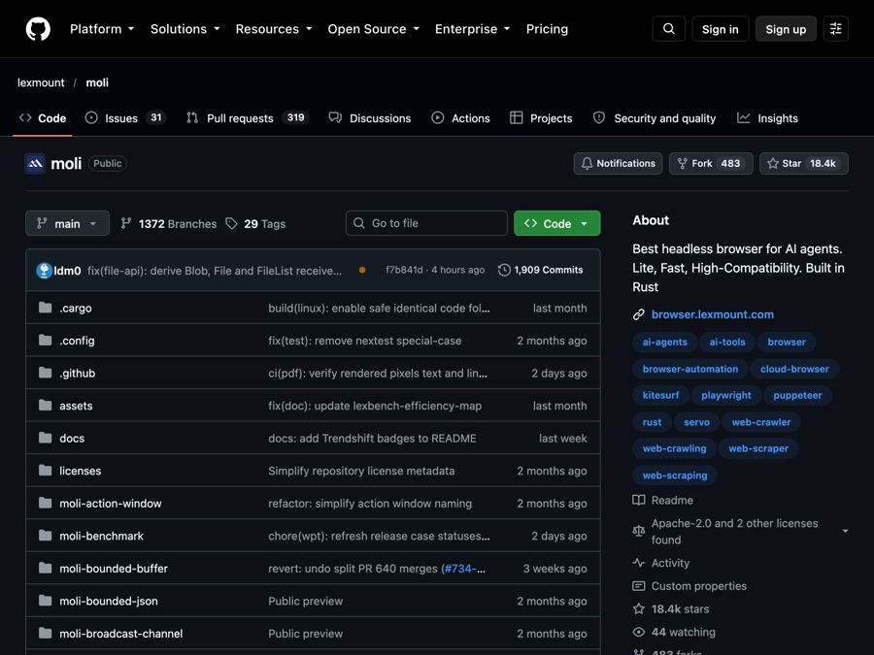Switch to the Insights tab
874x655 pixels.
(x=767, y=118)
